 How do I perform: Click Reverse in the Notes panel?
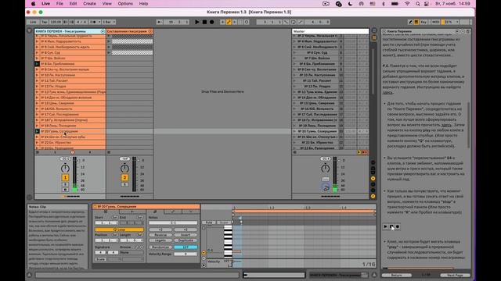click(x=160, y=235)
